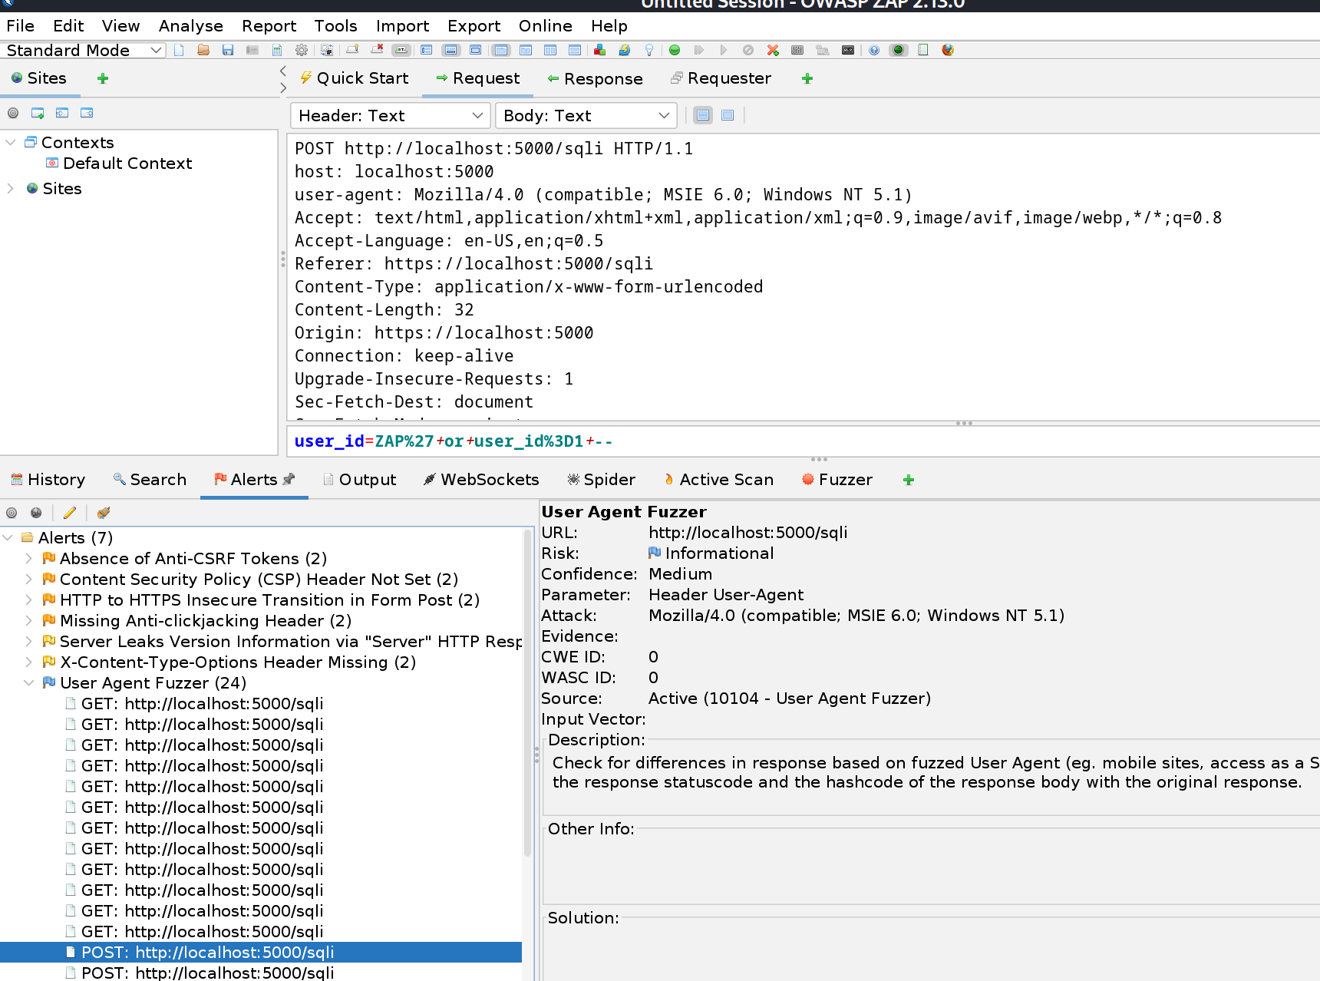Open Options via the gear icon
This screenshot has width=1320, height=981.
tap(302, 50)
